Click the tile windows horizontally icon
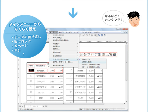The height and width of the screenshot is (112, 148). (102, 35)
